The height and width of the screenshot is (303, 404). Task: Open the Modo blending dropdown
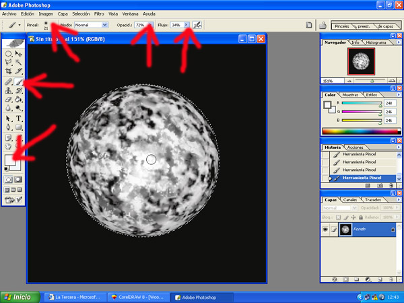[104, 25]
